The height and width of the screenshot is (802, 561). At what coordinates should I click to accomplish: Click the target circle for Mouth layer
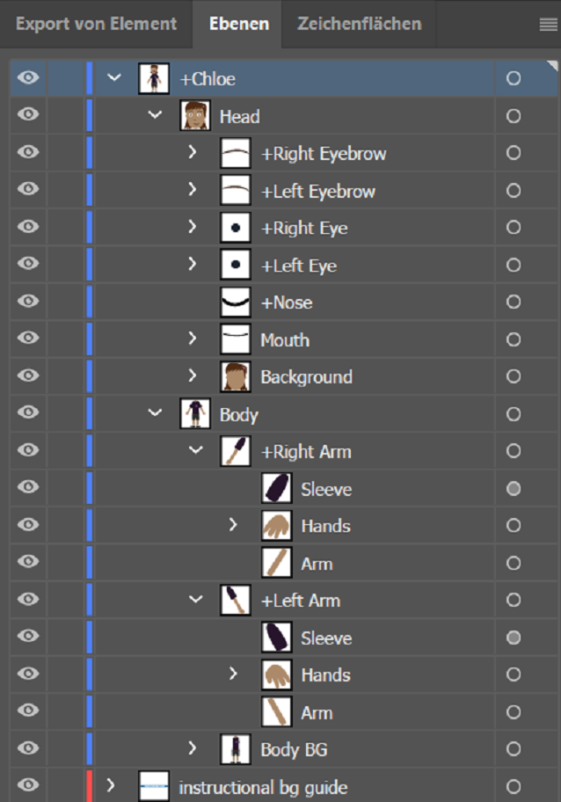tap(514, 339)
